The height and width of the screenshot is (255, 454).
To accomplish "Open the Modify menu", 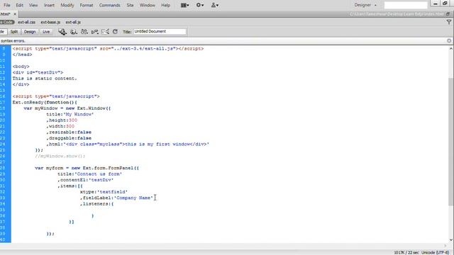I will click(67, 5).
